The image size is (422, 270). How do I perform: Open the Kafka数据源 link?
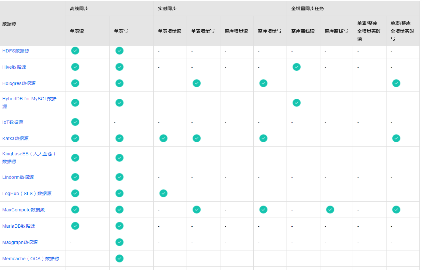tap(15, 138)
